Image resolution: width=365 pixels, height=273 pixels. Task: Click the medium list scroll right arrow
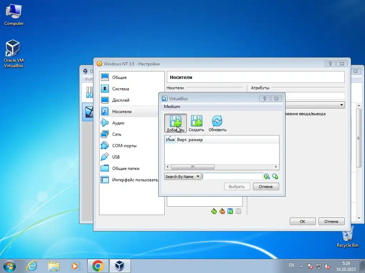[x=276, y=167]
